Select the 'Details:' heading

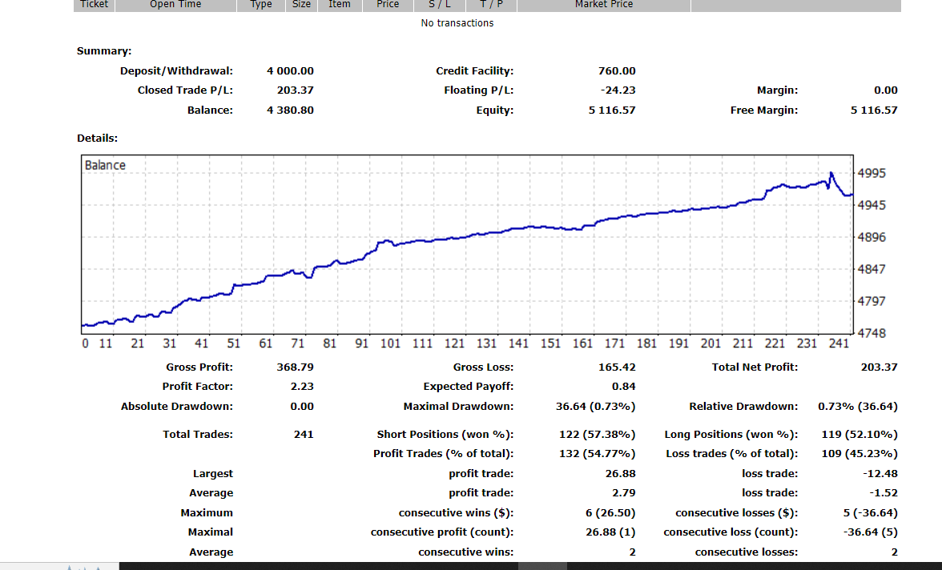(98, 138)
